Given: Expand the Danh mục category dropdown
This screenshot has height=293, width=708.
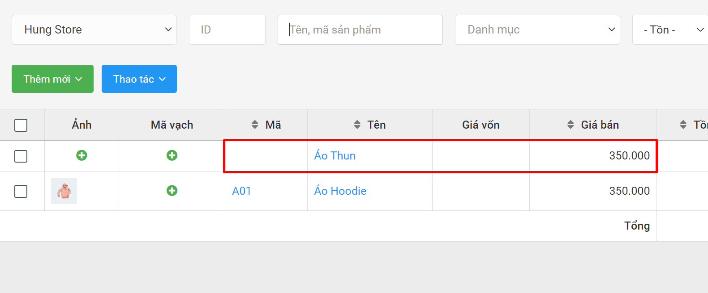Looking at the screenshot, I should (x=537, y=29).
